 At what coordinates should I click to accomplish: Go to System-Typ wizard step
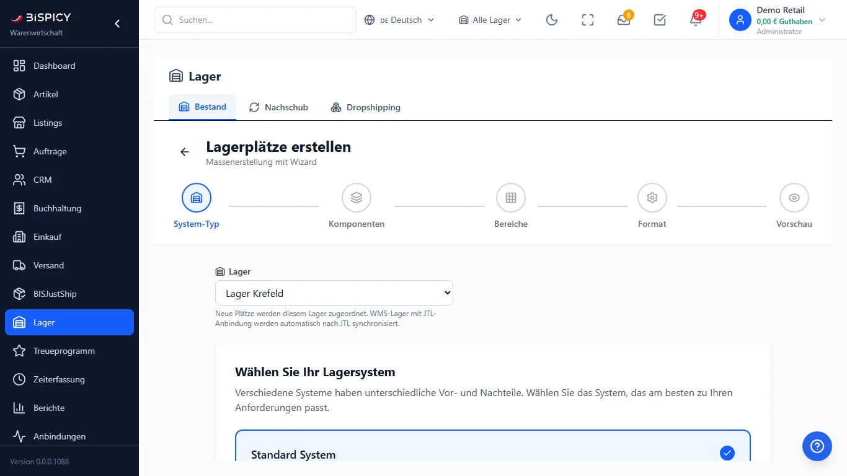pyautogui.click(x=197, y=206)
